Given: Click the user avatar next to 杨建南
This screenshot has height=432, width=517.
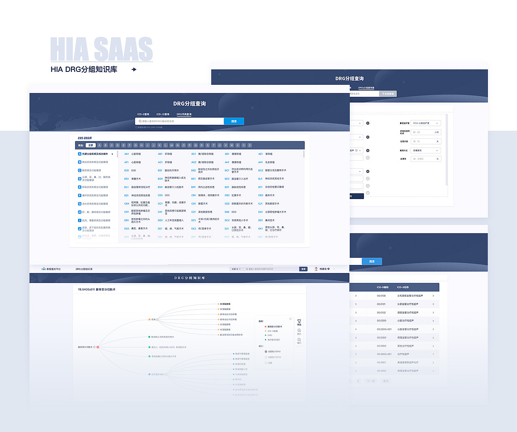Looking at the screenshot, I should pyautogui.click(x=316, y=269).
